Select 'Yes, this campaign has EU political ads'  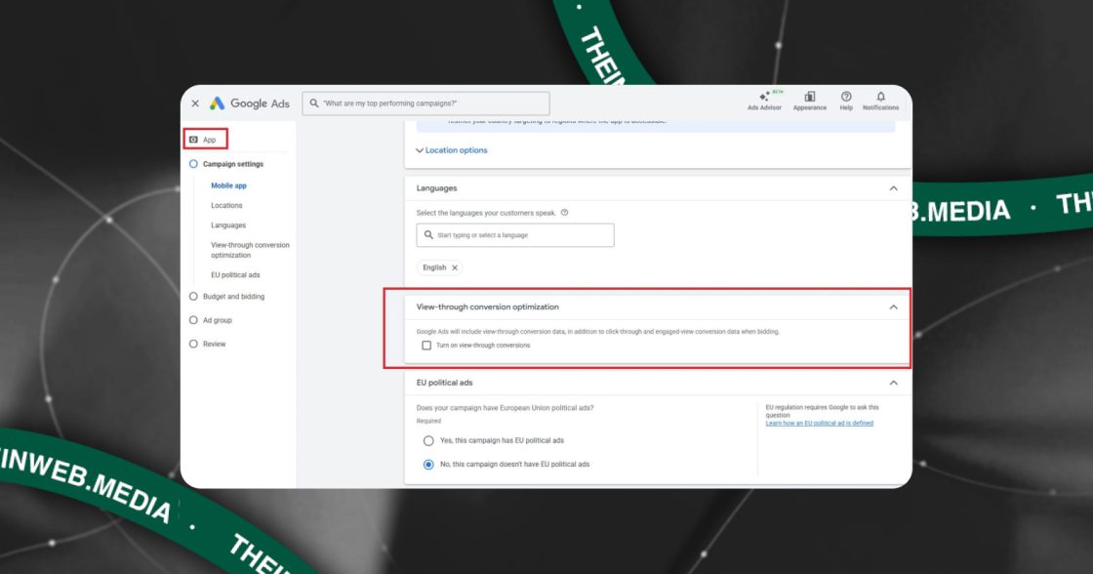(428, 440)
